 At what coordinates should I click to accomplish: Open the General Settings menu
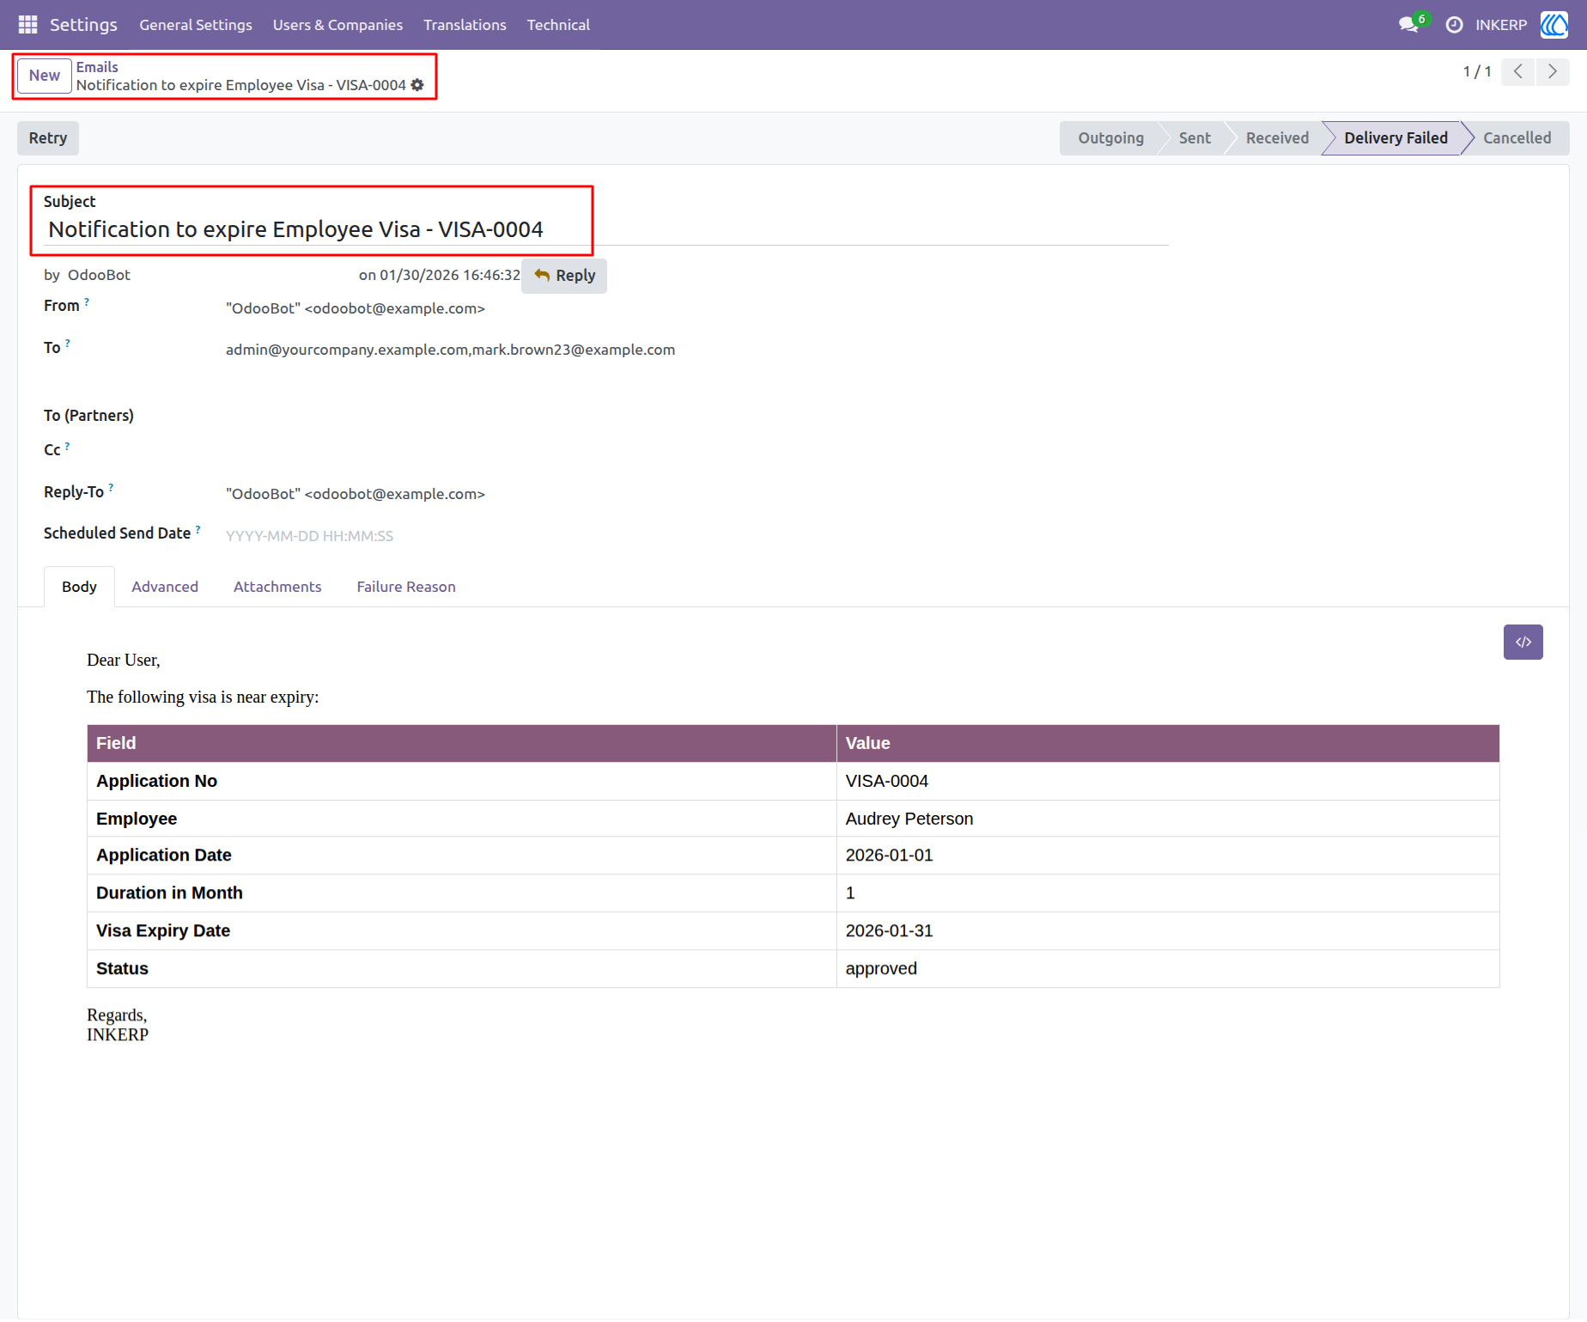[196, 25]
